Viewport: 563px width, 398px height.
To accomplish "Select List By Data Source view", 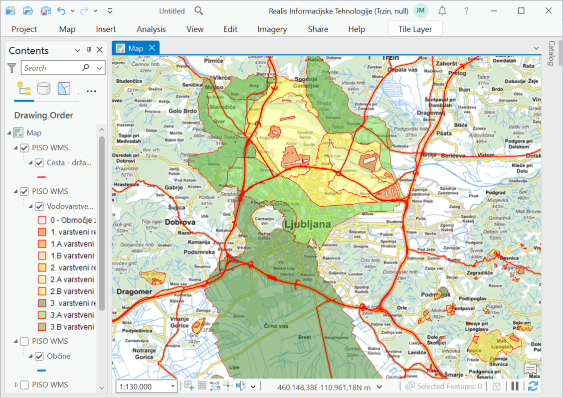I will coord(44,89).
